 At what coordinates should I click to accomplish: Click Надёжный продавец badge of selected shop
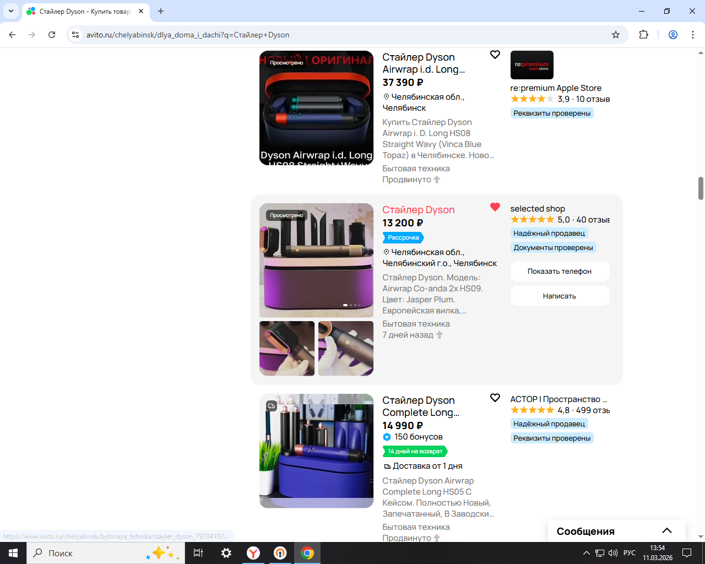(x=549, y=234)
